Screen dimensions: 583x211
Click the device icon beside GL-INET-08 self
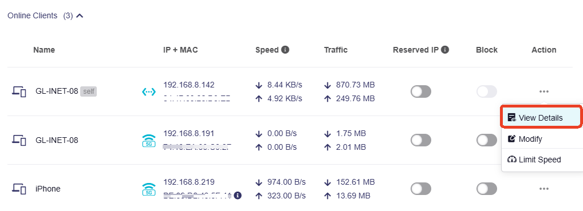[19, 91]
